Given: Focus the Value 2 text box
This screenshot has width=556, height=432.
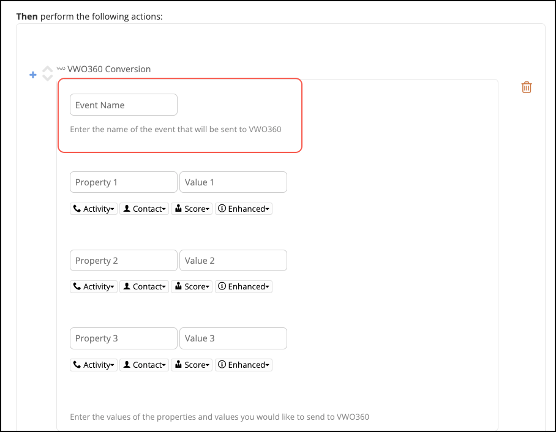Looking at the screenshot, I should 233,261.
